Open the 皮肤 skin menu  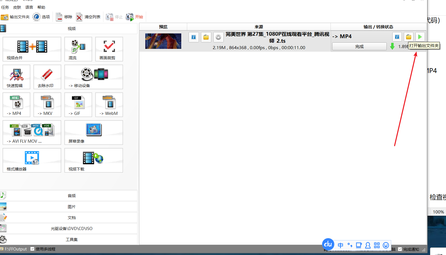pyautogui.click(x=17, y=7)
